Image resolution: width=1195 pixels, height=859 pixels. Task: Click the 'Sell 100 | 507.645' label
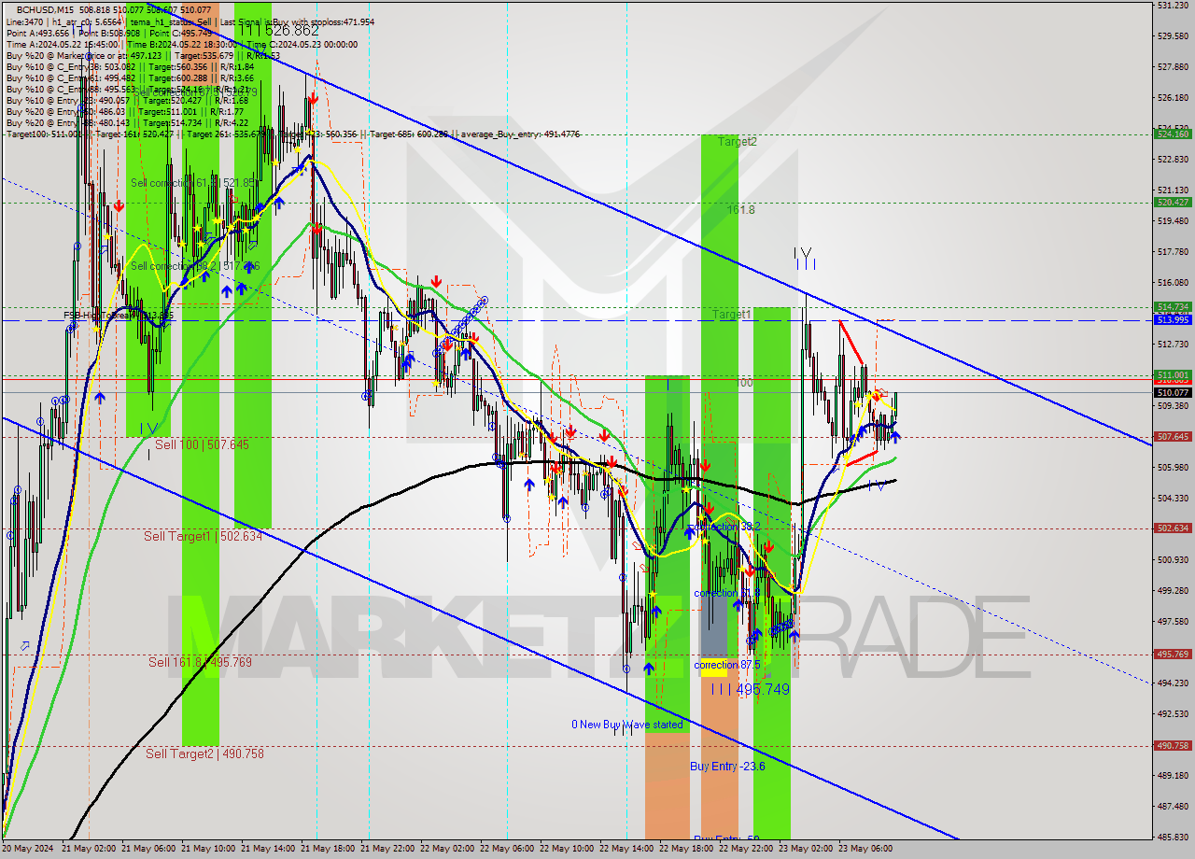[202, 445]
